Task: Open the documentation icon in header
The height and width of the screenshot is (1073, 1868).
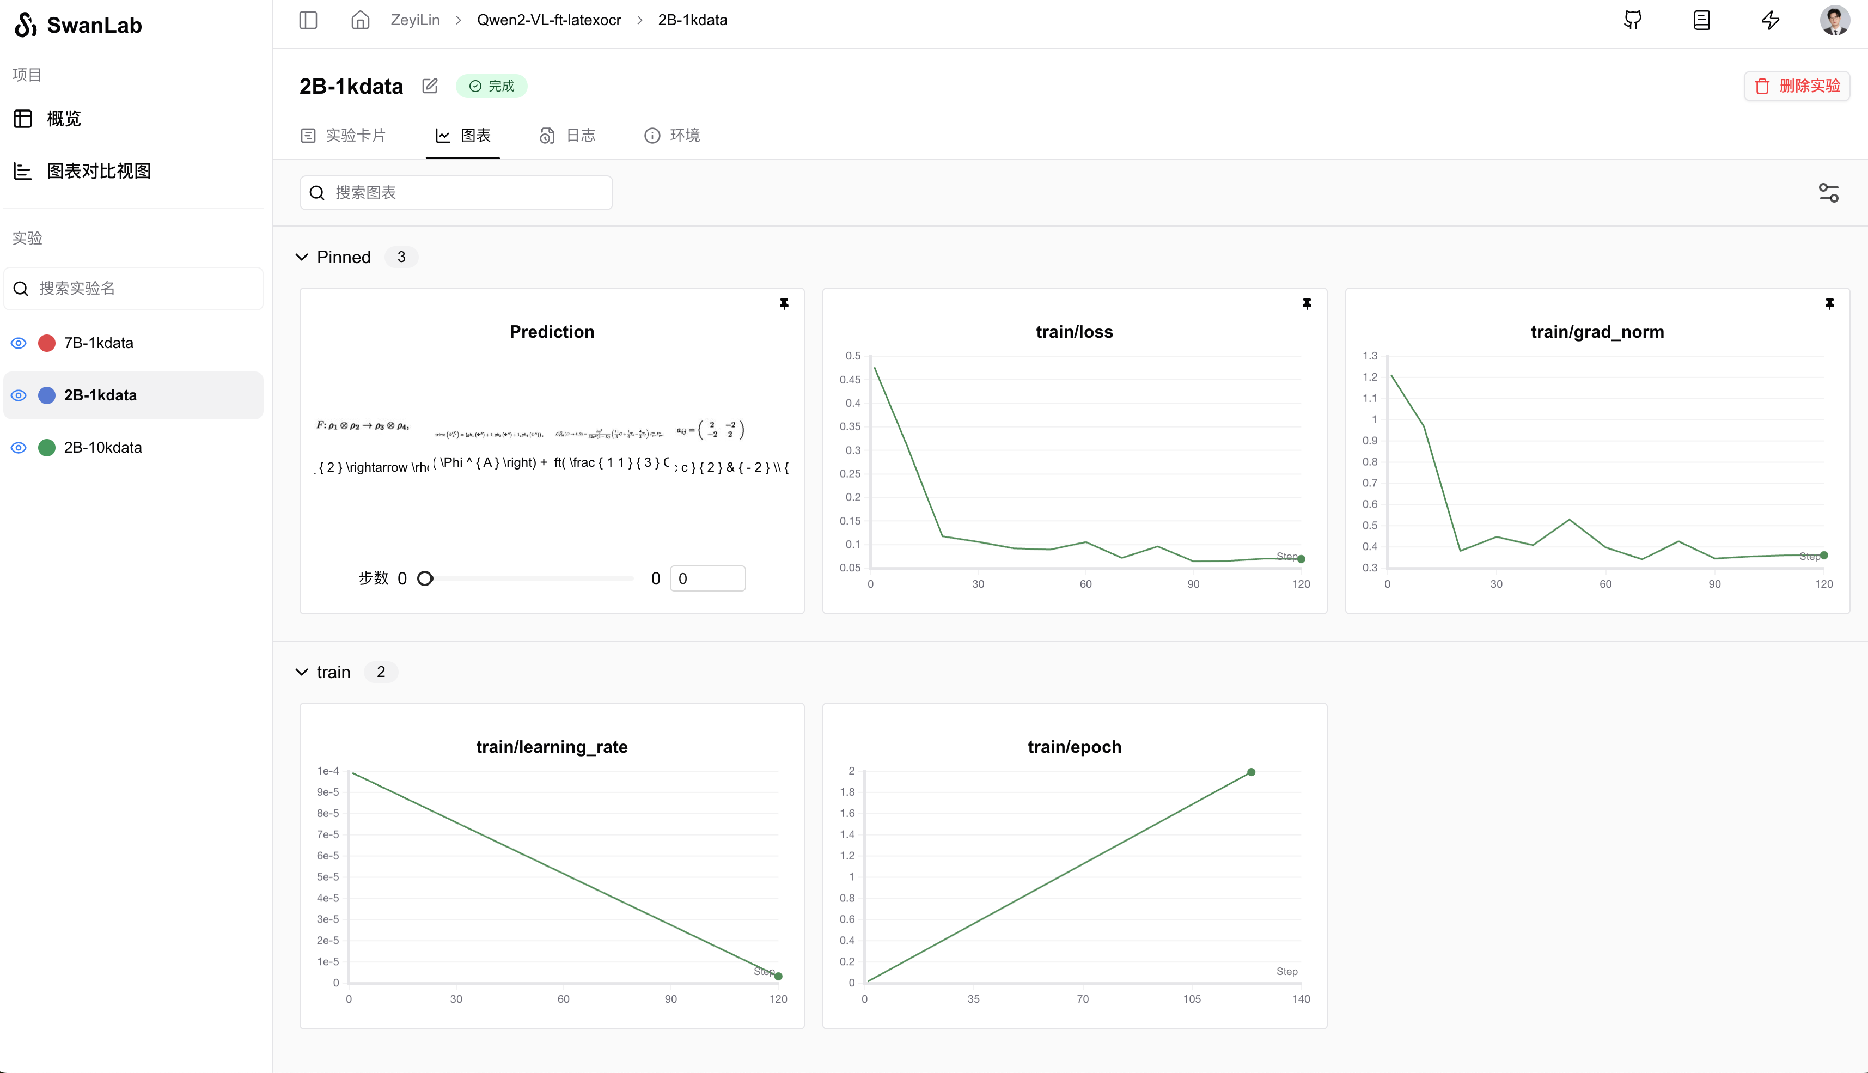Action: click(1701, 20)
